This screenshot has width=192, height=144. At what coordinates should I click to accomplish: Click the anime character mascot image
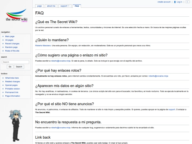click(16, 126)
